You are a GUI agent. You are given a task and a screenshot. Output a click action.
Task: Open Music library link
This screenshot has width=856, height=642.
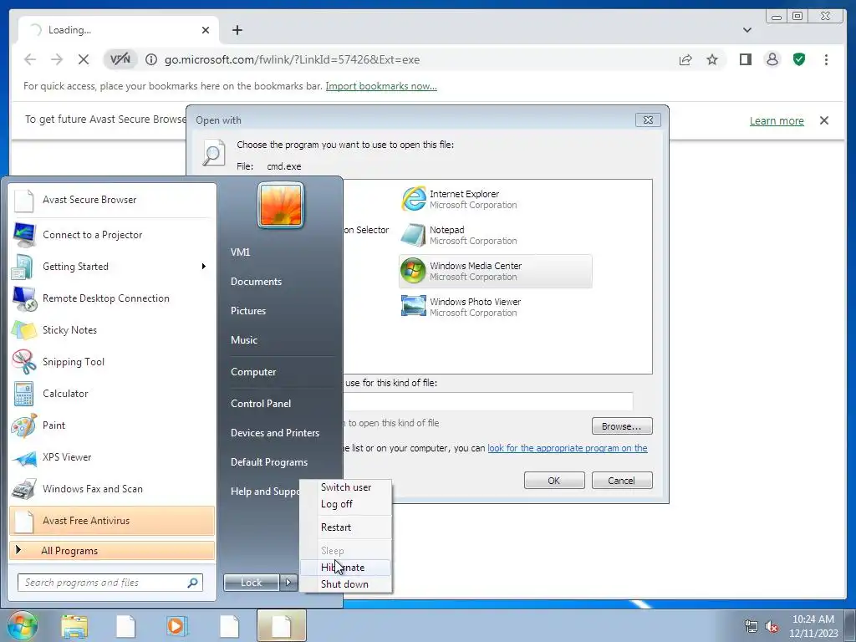tap(244, 340)
